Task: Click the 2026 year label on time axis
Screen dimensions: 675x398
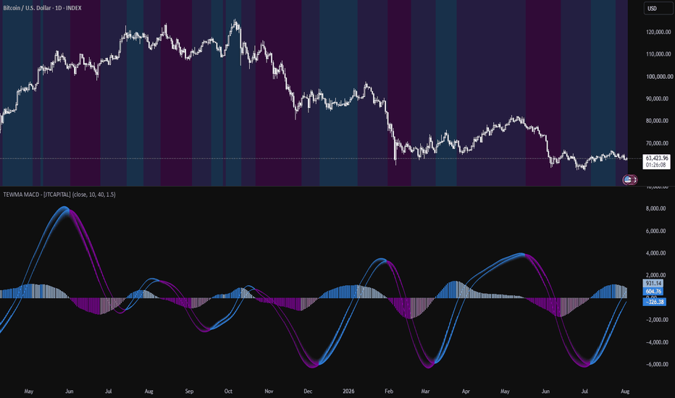Action: (348, 391)
